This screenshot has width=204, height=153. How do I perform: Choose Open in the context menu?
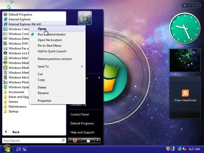[57, 29]
